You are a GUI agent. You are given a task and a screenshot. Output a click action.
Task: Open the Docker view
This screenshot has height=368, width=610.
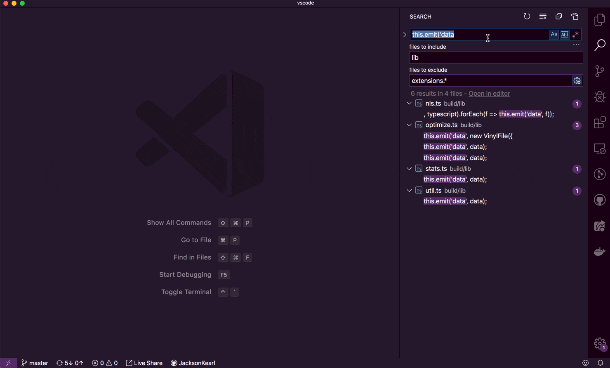600,251
